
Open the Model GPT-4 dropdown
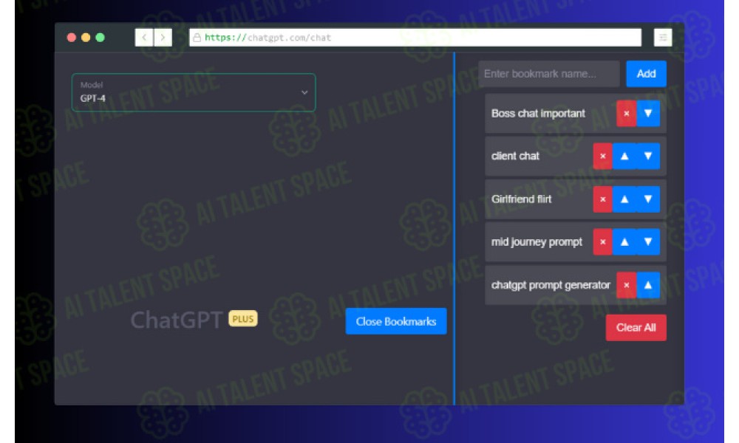point(194,92)
